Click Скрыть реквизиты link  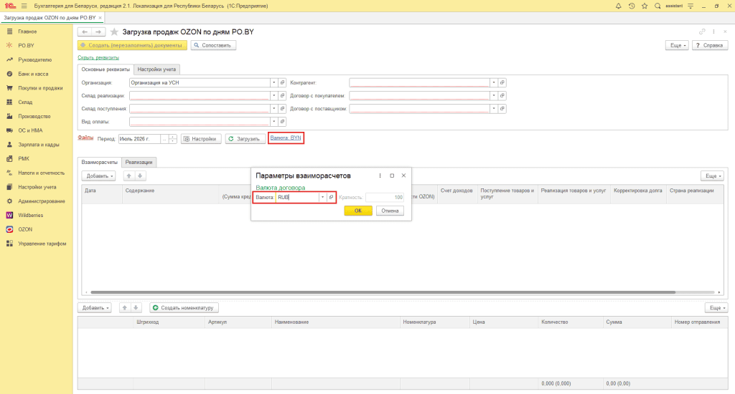pos(98,57)
